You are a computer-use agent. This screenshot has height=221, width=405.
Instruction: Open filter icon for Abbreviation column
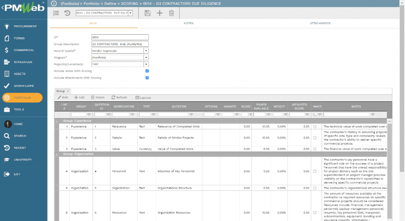click(132, 114)
